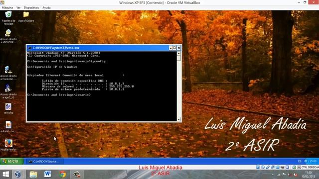Screen dimensions: 319x179
Task: Show hidden host tray icons arrow
Action: click(x=273, y=175)
